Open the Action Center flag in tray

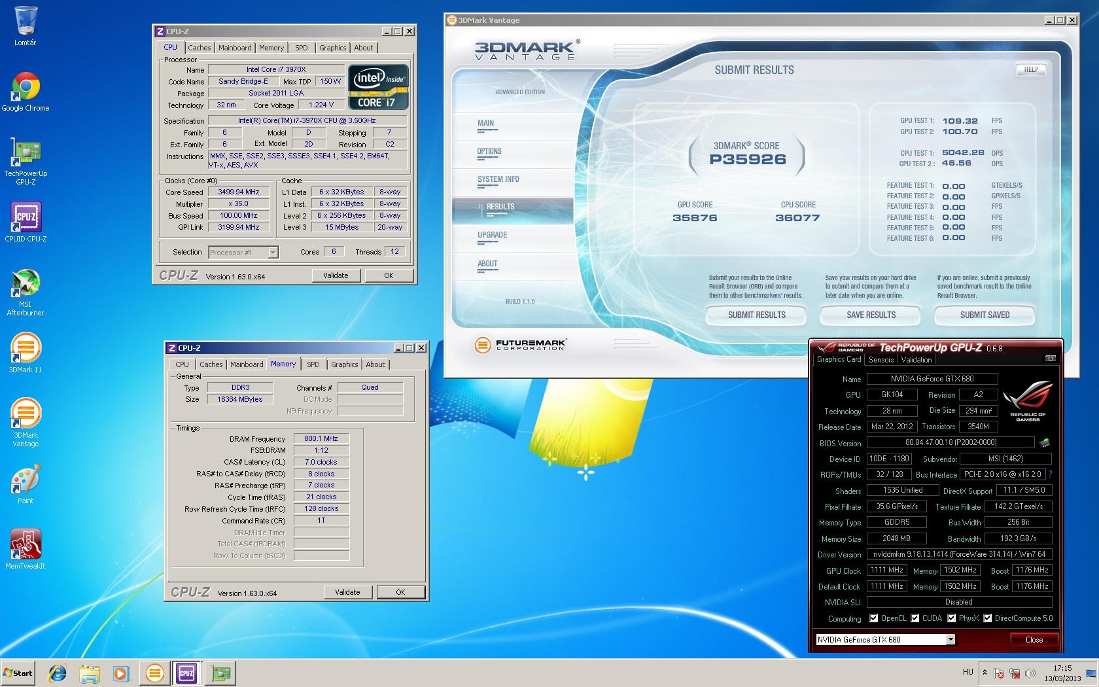[x=999, y=673]
